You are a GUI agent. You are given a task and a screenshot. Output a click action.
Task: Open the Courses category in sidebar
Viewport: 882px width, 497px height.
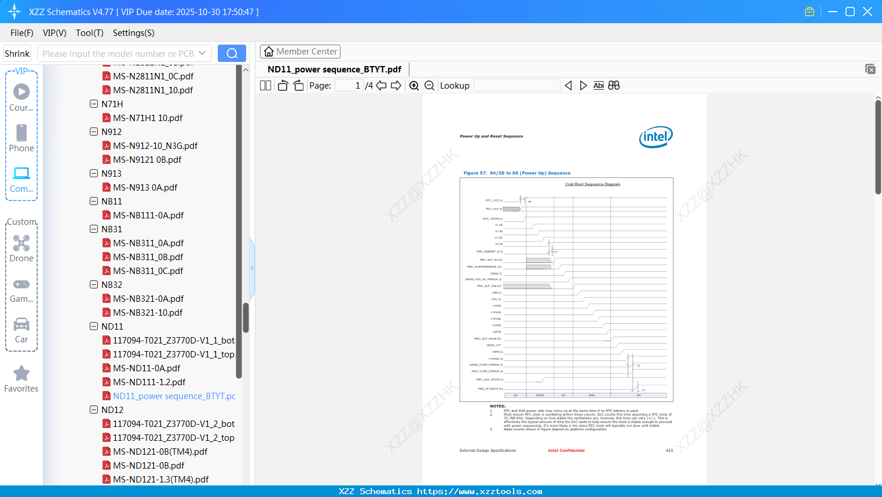(x=21, y=98)
